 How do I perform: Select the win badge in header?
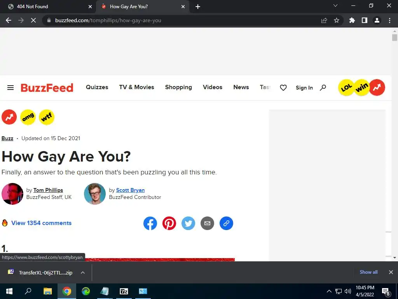pos(362,88)
